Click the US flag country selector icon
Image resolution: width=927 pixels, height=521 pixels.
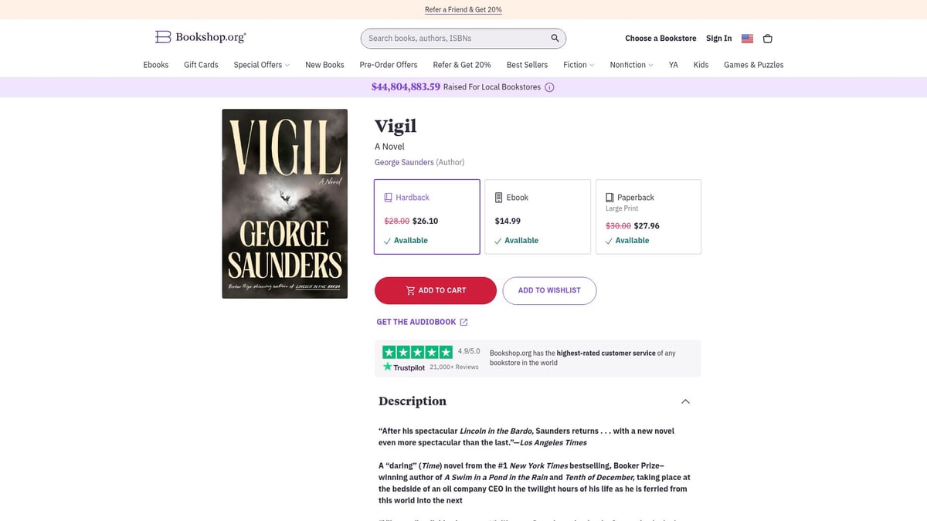click(x=746, y=38)
